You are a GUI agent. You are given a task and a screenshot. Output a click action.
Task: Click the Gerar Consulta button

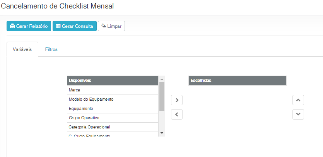coord(75,26)
